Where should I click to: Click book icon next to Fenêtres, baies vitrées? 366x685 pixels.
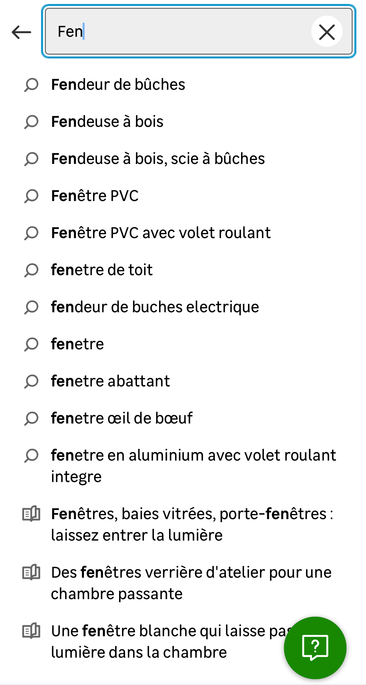coord(31,514)
